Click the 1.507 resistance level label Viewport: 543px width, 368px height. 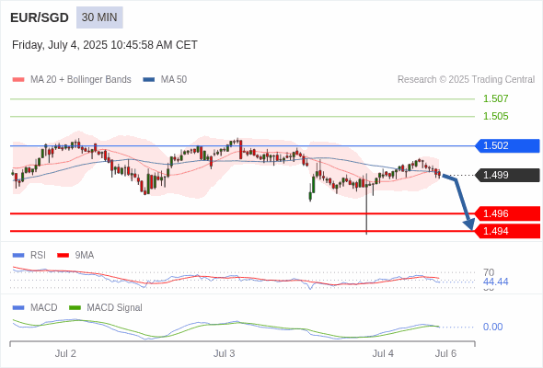[495, 98]
